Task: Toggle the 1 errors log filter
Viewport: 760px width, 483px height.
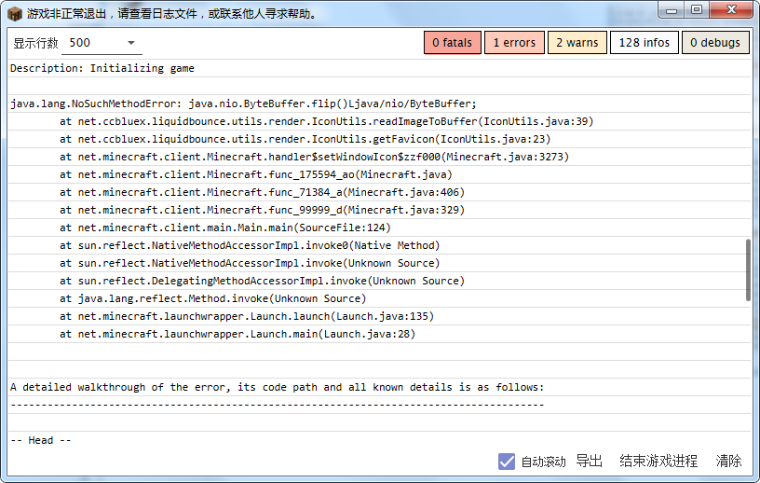Action: pyautogui.click(x=514, y=43)
